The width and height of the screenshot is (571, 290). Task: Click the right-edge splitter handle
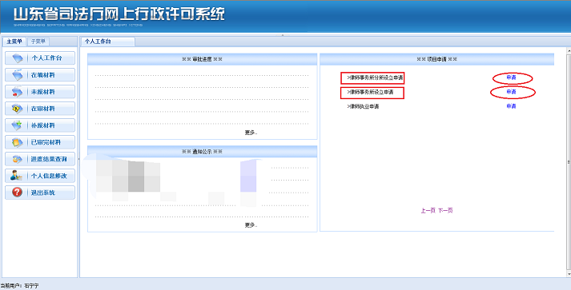[x=569, y=161]
